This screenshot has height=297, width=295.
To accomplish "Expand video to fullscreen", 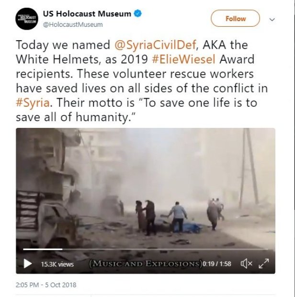I will coord(264,263).
